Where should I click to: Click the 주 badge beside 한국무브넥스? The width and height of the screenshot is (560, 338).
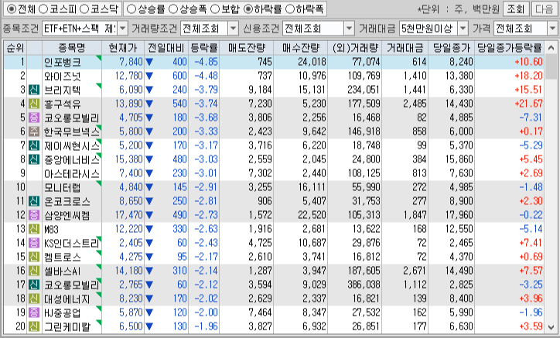34,131
